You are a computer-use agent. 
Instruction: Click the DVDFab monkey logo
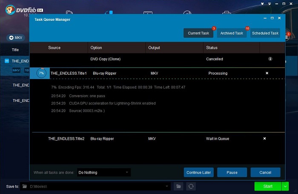(10, 10)
